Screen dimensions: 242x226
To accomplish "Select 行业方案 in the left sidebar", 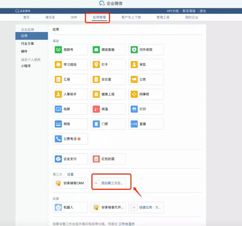I will coord(28,44).
